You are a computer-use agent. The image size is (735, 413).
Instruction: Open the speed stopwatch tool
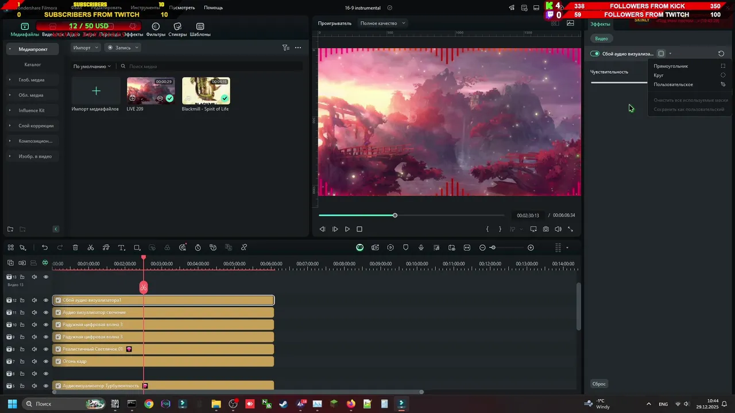tap(198, 247)
